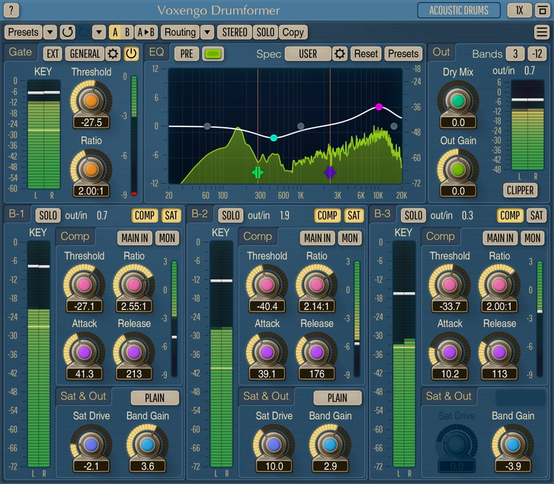Toggle B-1 SAT switch
This screenshot has height=484, width=554.
[171, 215]
